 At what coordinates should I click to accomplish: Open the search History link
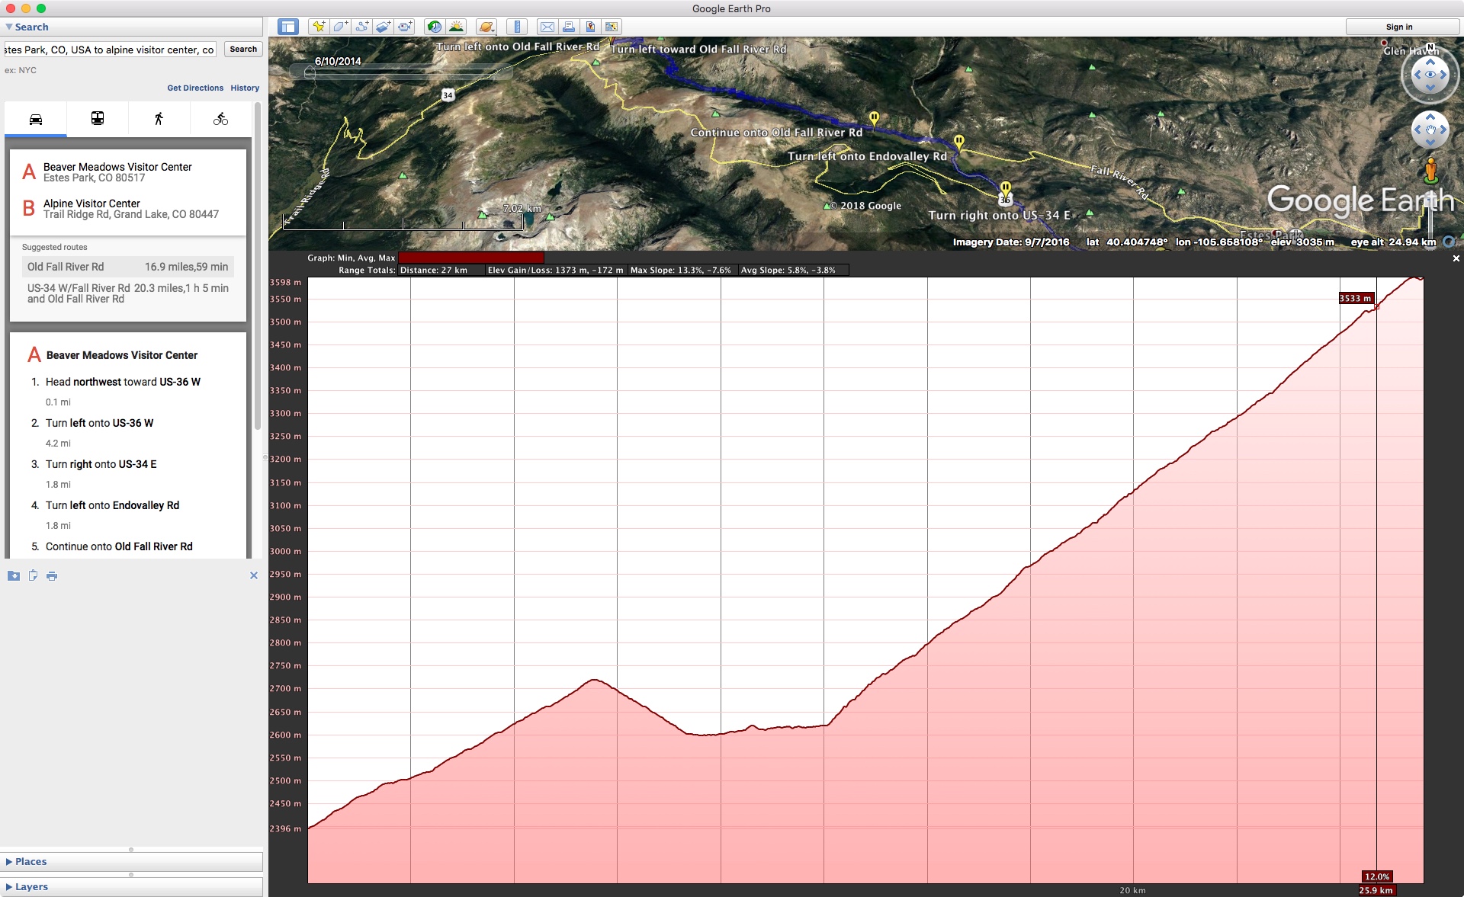(x=245, y=88)
